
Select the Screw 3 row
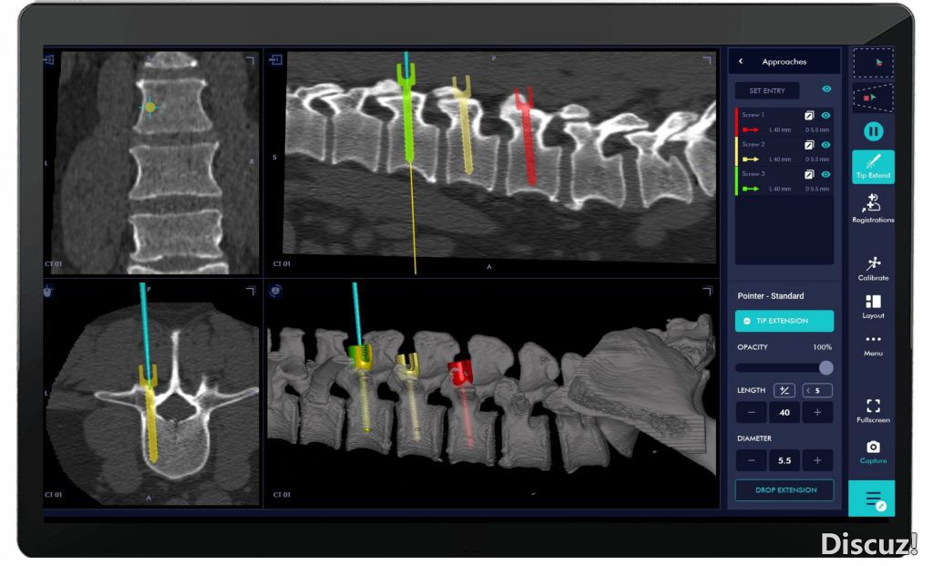(784, 181)
